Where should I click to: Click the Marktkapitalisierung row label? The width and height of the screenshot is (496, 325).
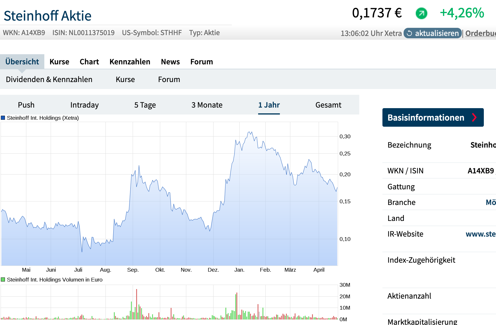tap(422, 322)
